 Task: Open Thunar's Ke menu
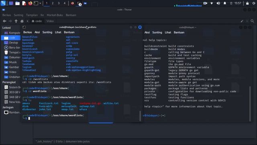click(42, 15)
